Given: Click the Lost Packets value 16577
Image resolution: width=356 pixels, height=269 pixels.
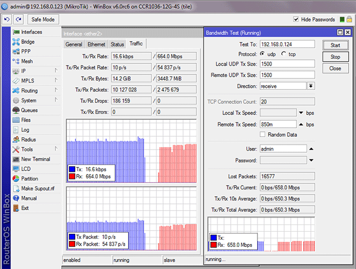Looking at the screenshot, I should (287, 176).
